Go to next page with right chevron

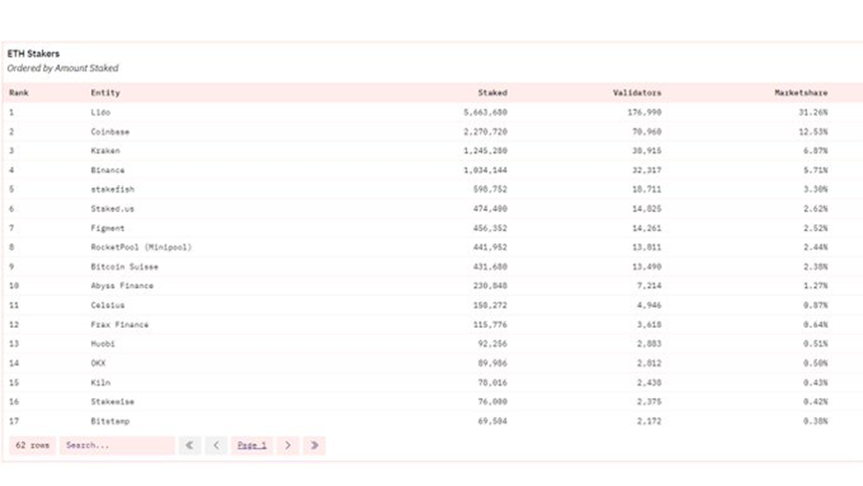288,445
